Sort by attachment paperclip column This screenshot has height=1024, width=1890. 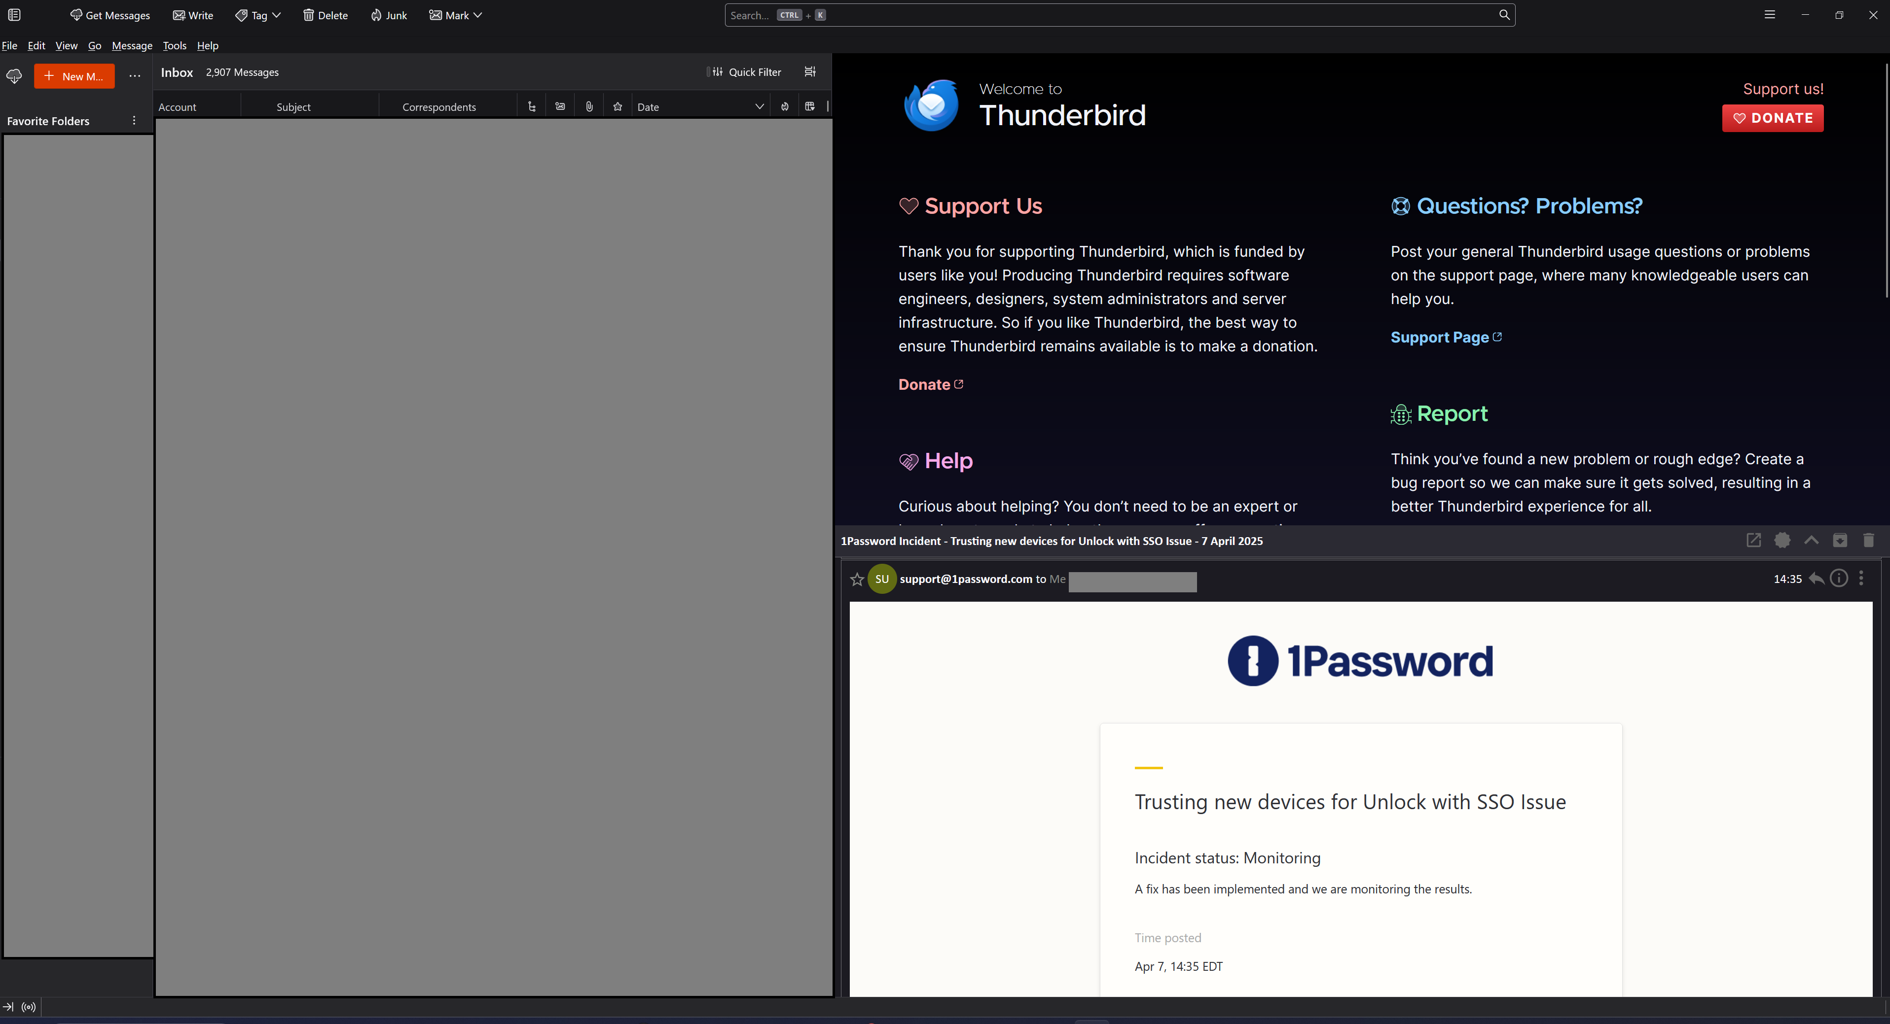point(589,107)
